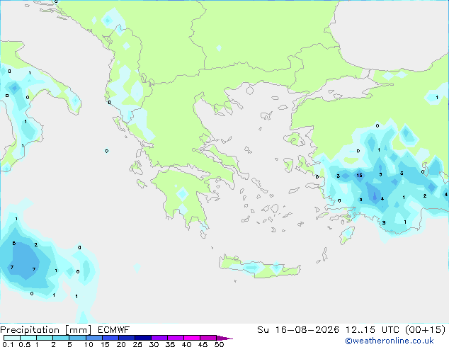Select the 2–5 mm legend swatch

(x=61, y=338)
